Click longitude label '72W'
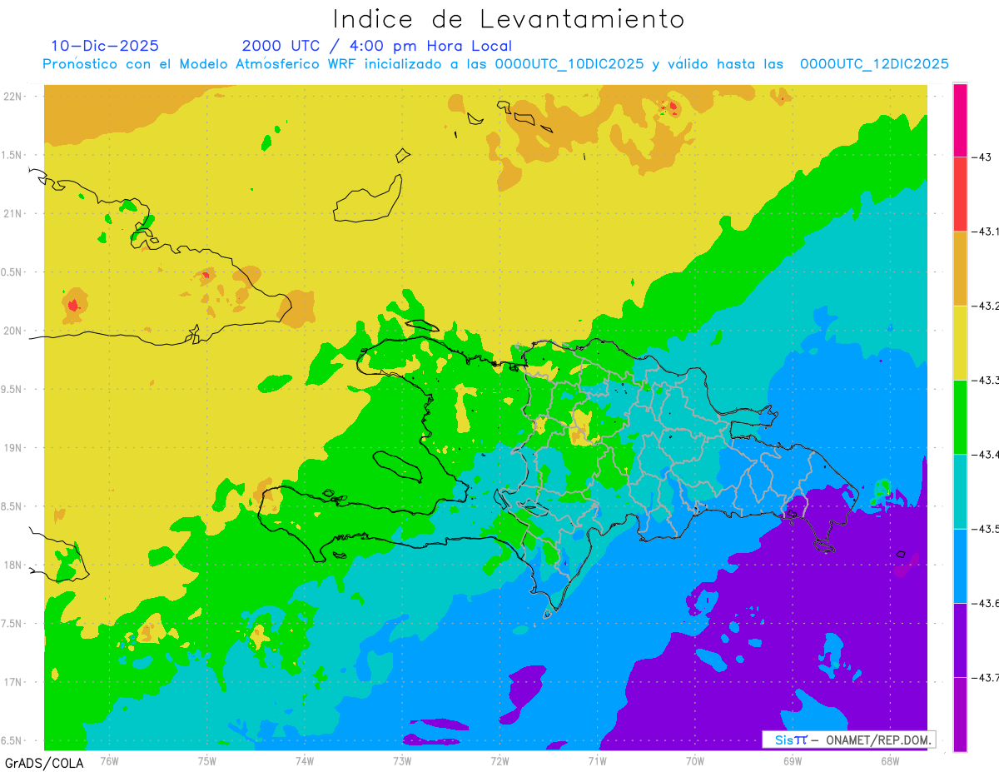 point(499,761)
